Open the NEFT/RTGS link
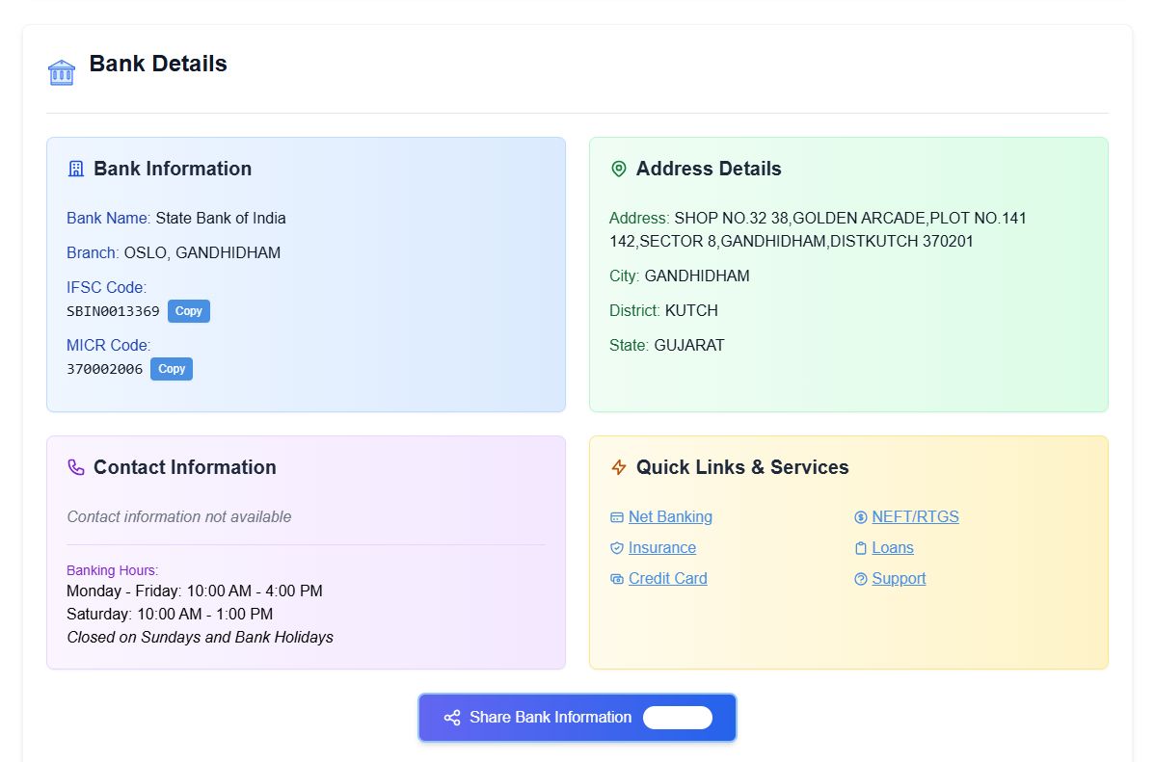1155x762 pixels. [915, 517]
